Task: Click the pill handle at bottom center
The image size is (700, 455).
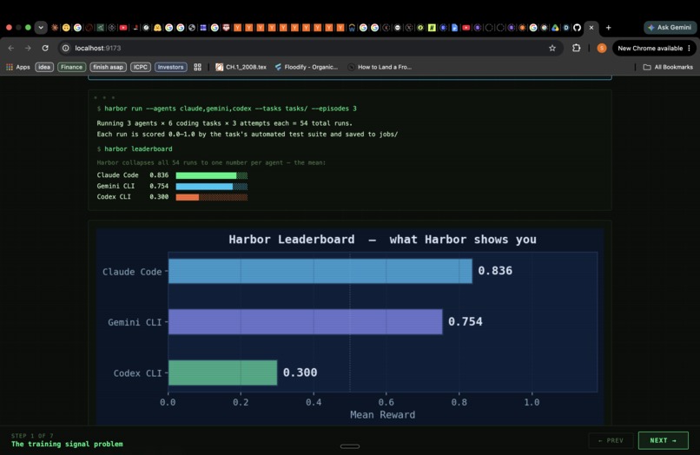Action: click(x=349, y=446)
